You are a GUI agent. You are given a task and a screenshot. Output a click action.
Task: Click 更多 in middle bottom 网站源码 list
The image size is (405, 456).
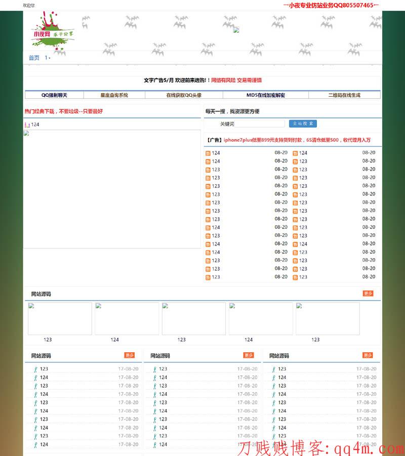pos(249,355)
